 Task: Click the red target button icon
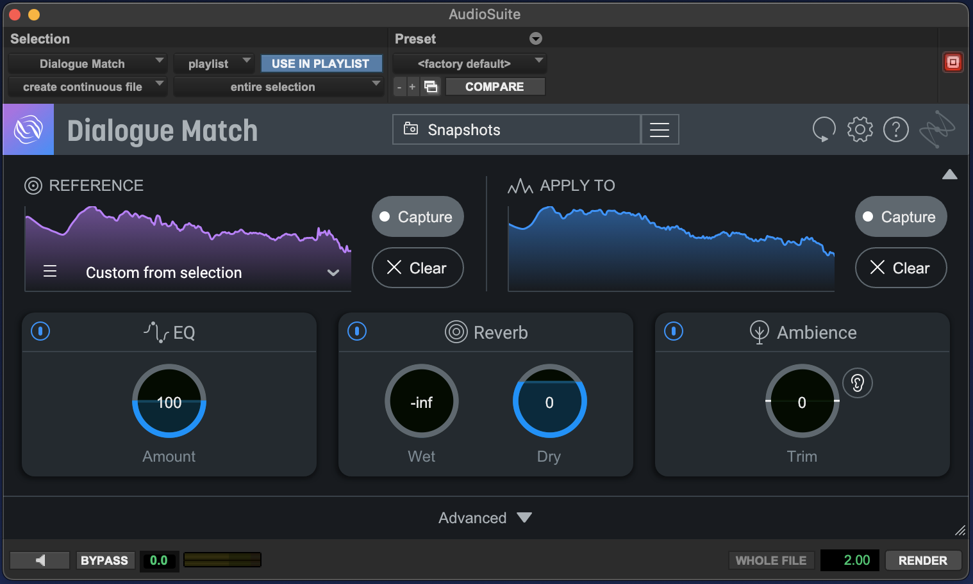[952, 62]
